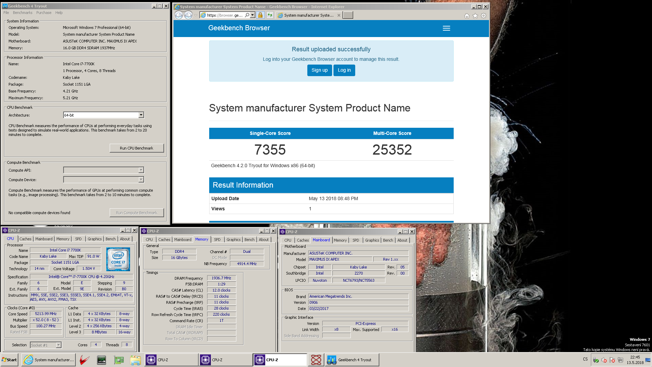Viewport: 652px width, 367px height.
Task: Open a new blank IE tab
Action: [348, 15]
